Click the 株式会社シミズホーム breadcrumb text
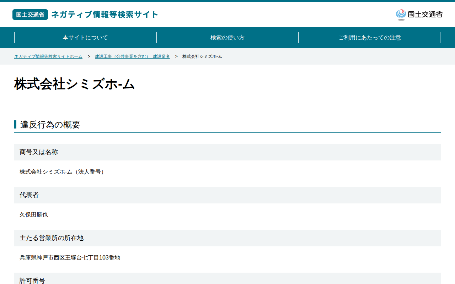455x284 pixels. pyautogui.click(x=202, y=56)
